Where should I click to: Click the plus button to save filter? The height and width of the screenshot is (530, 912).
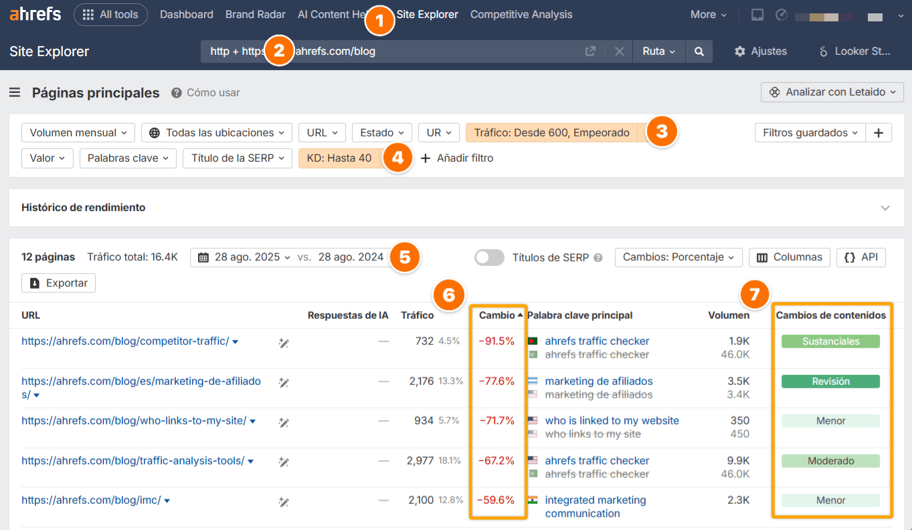tap(879, 132)
